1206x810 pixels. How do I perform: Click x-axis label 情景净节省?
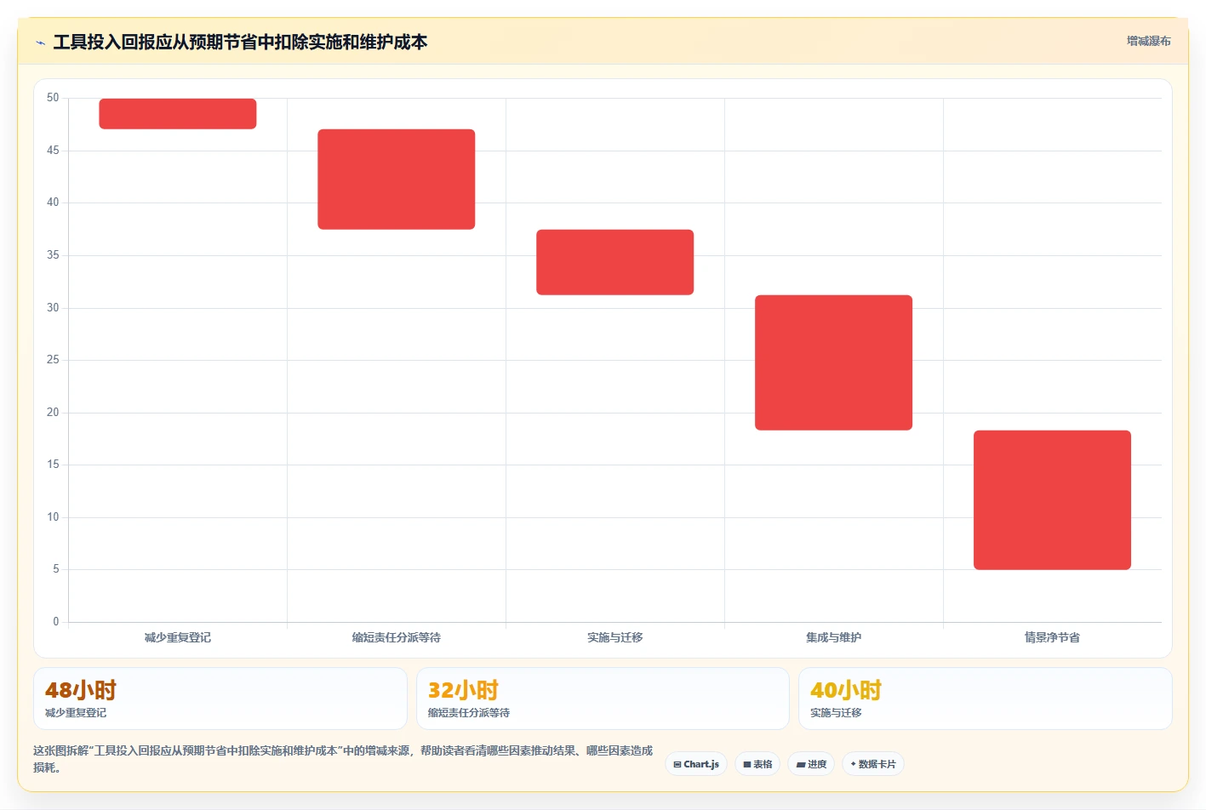(x=1053, y=637)
